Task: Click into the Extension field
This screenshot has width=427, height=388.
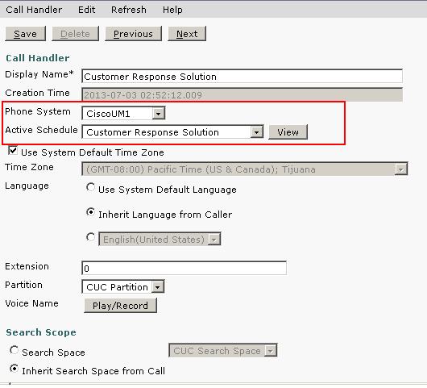Action: (184, 269)
